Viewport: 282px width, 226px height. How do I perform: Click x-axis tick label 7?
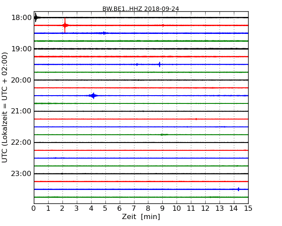pyautogui.click(x=134, y=209)
